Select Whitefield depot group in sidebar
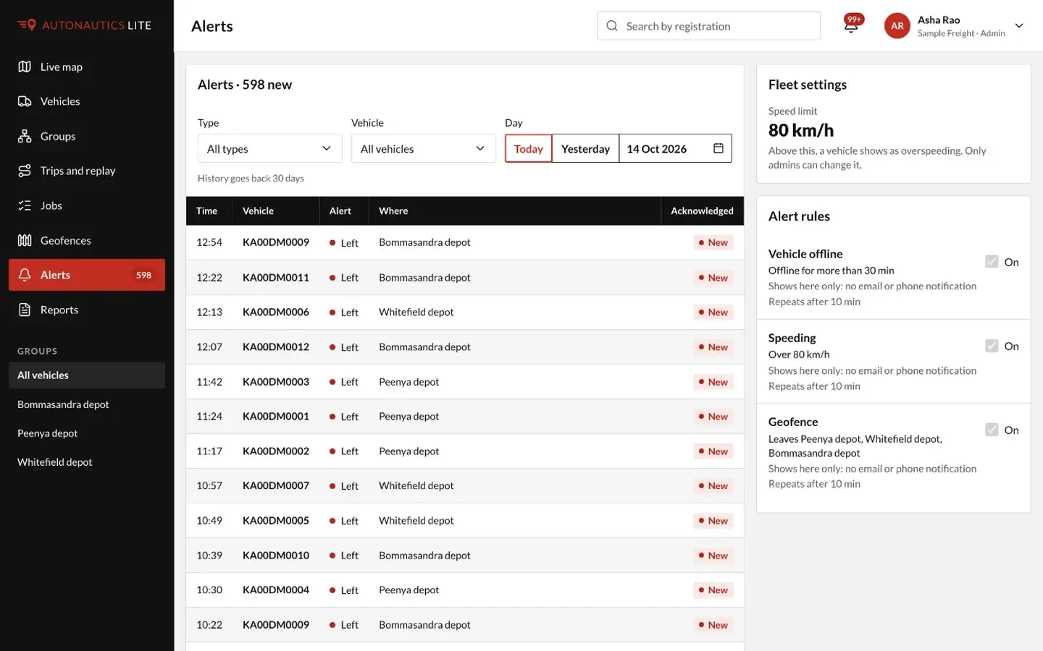 tap(87, 462)
